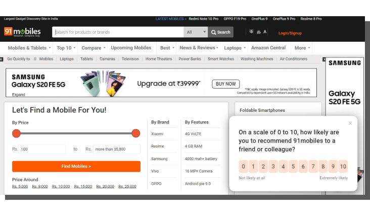The height and width of the screenshot is (216, 370).
Task: Click the maximum price field
Action: tap(117, 149)
